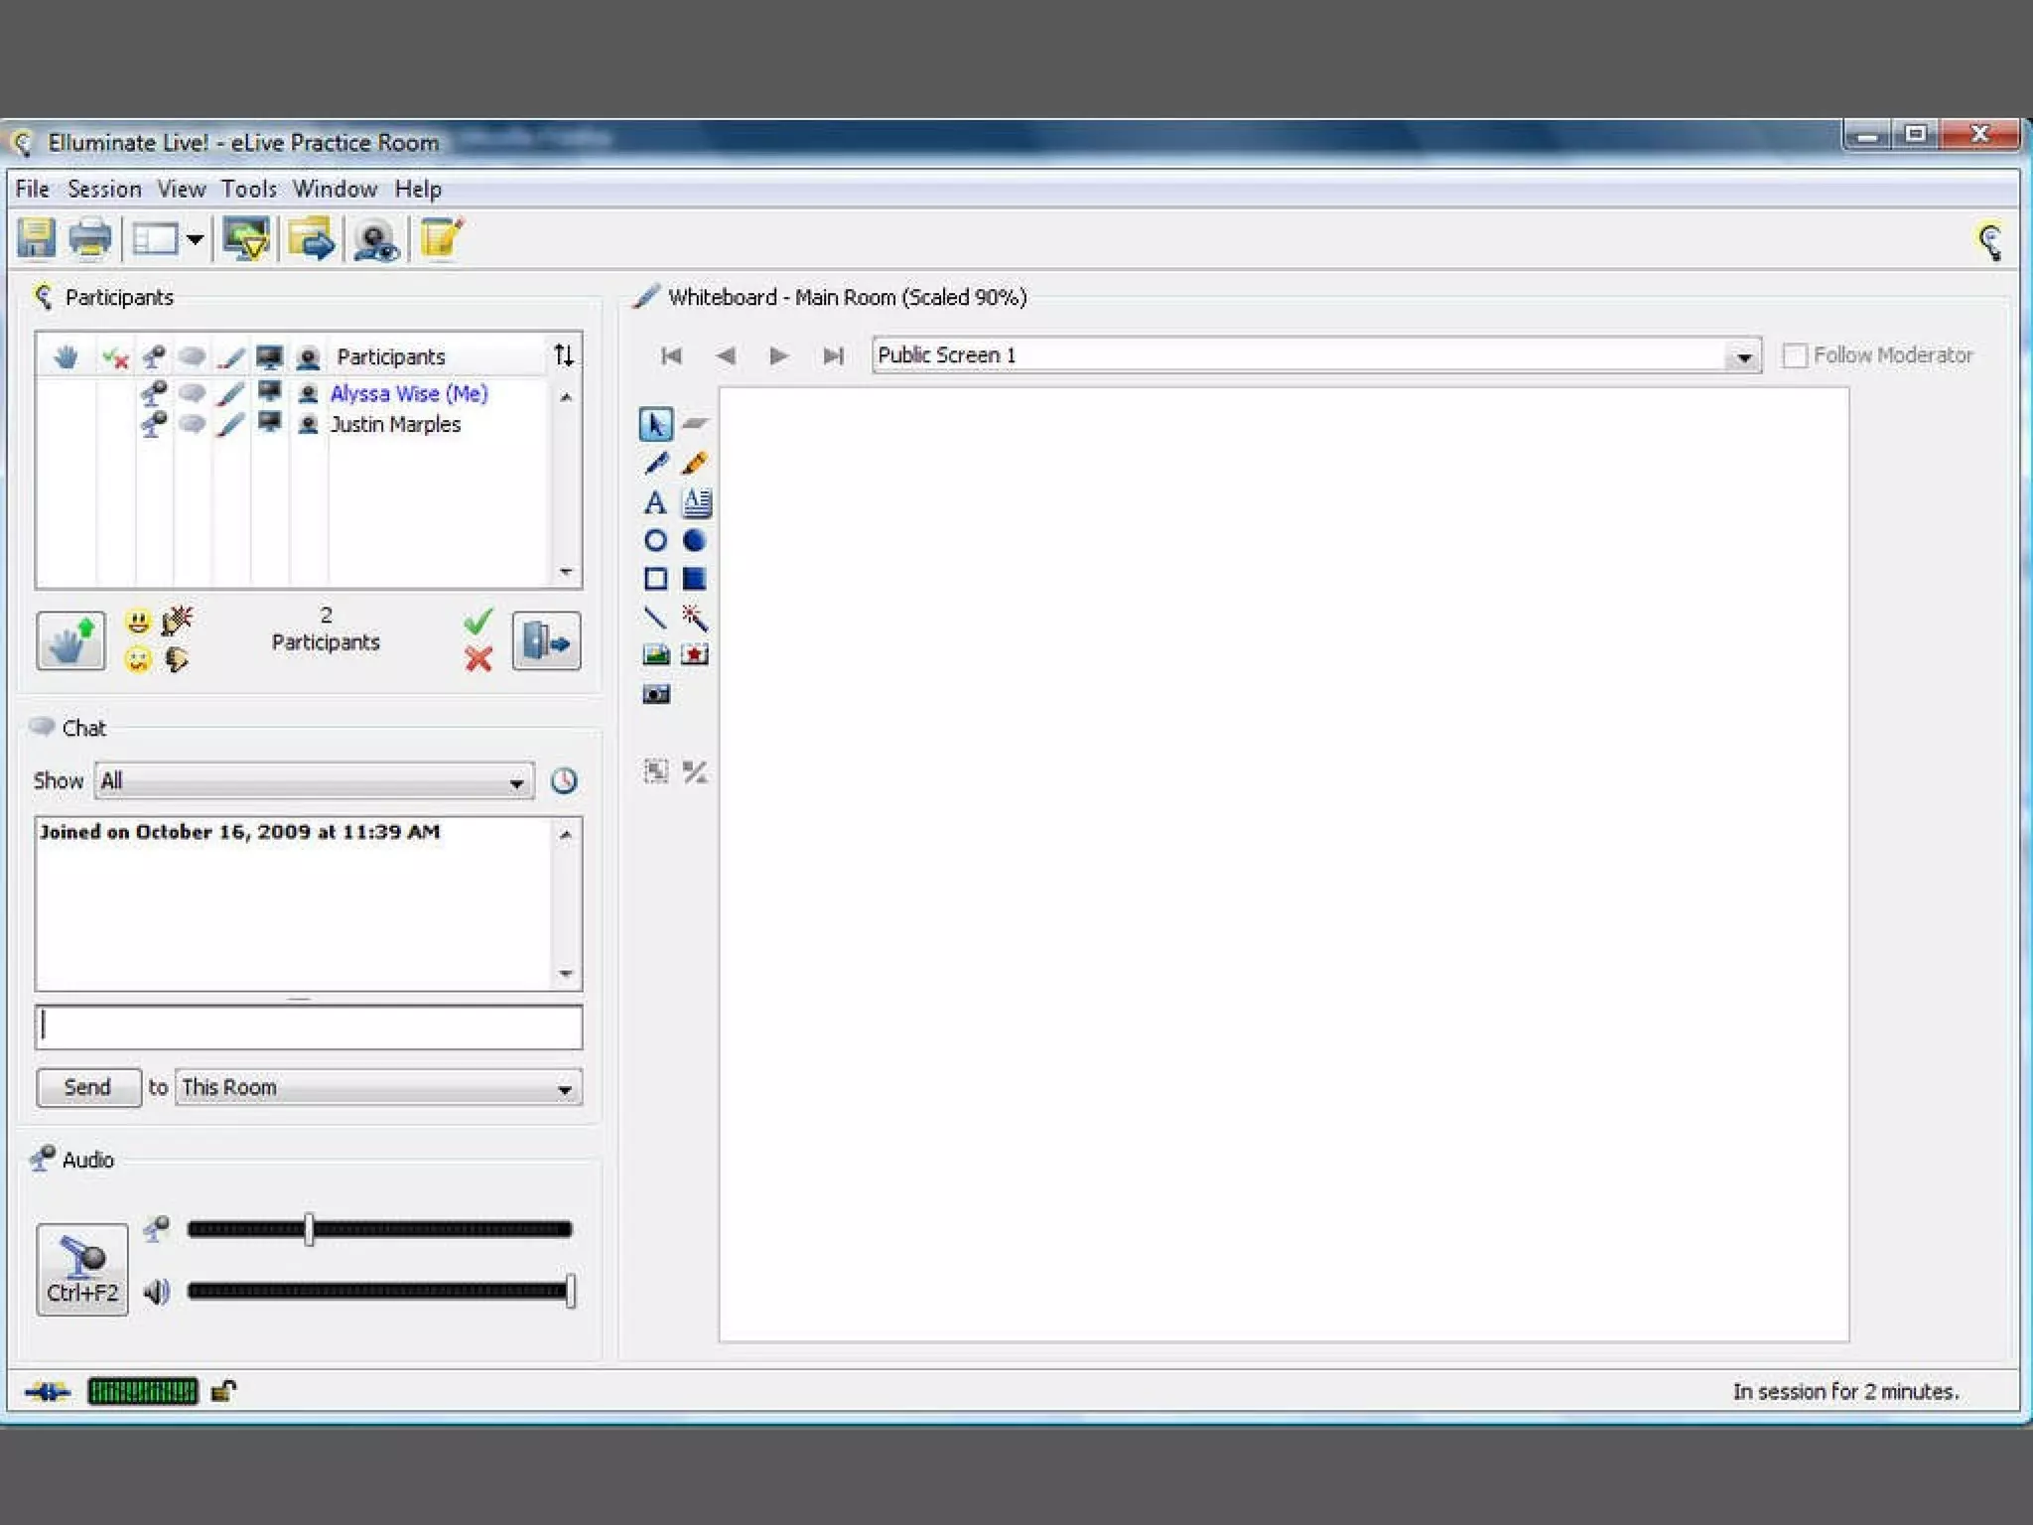Viewport: 2033px width, 1525px height.
Task: Toggle the microphone talk button Ctrl+F2
Action: 82,1269
